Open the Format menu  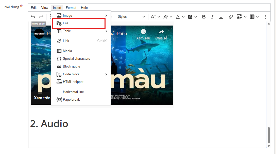[x=71, y=8]
